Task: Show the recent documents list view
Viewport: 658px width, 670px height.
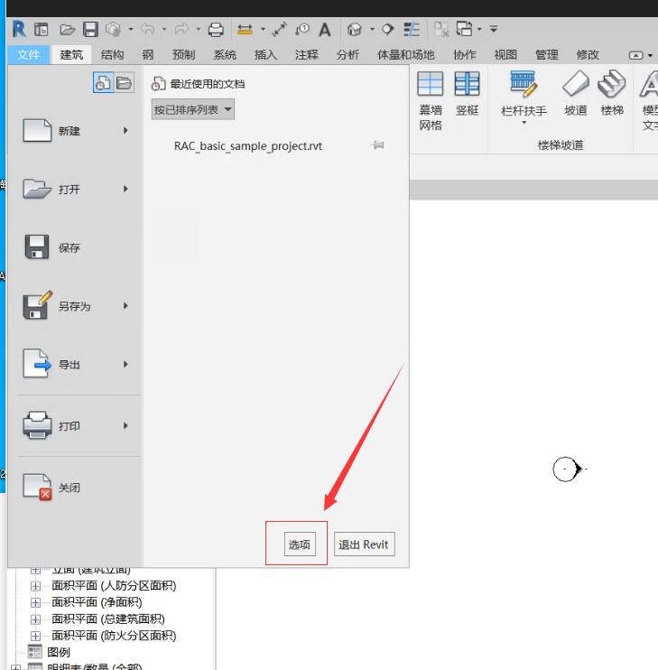Action: [103, 83]
